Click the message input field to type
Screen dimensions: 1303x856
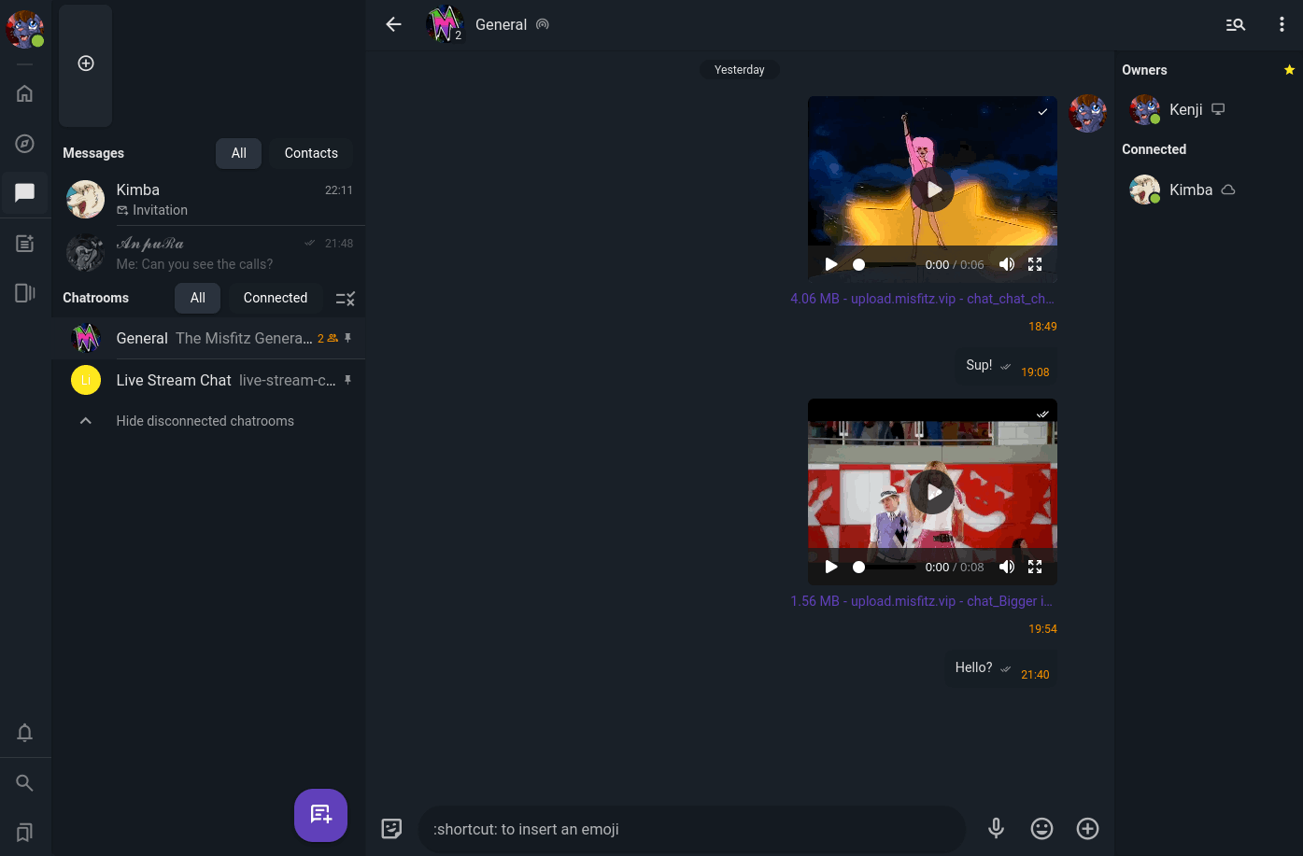click(x=691, y=828)
